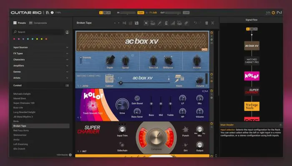Click the undo arrow in toolbar
This screenshot has height=166, width=292.
[195, 23]
